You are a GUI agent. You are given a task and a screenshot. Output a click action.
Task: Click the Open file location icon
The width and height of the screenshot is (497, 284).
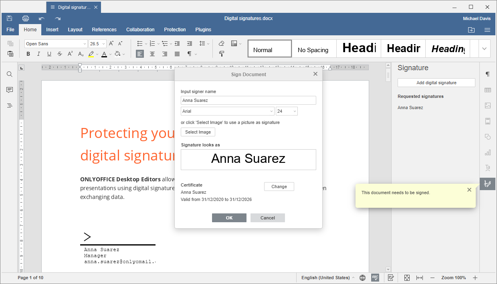pyautogui.click(x=471, y=30)
